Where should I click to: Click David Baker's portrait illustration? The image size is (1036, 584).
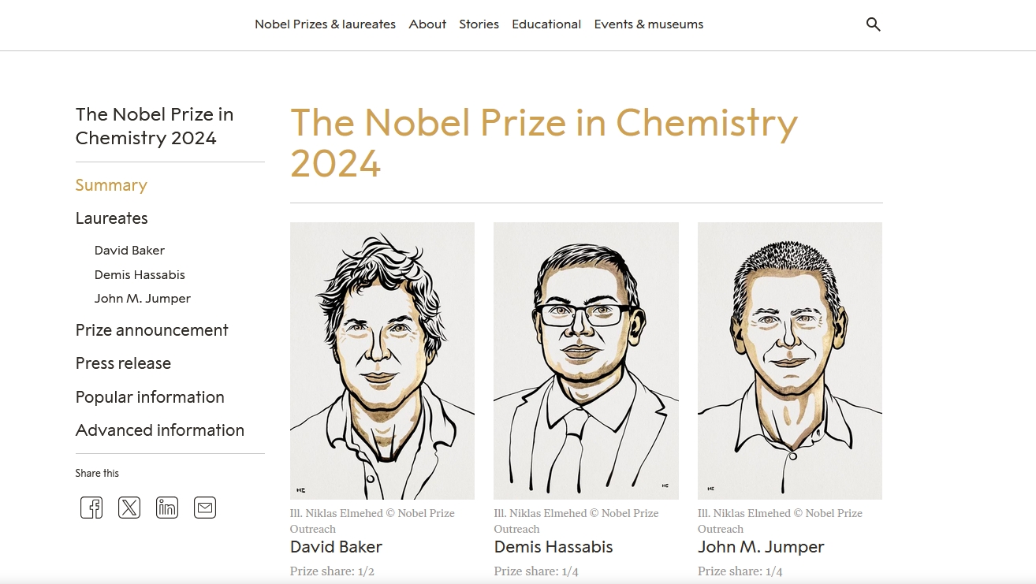pyautogui.click(x=382, y=360)
